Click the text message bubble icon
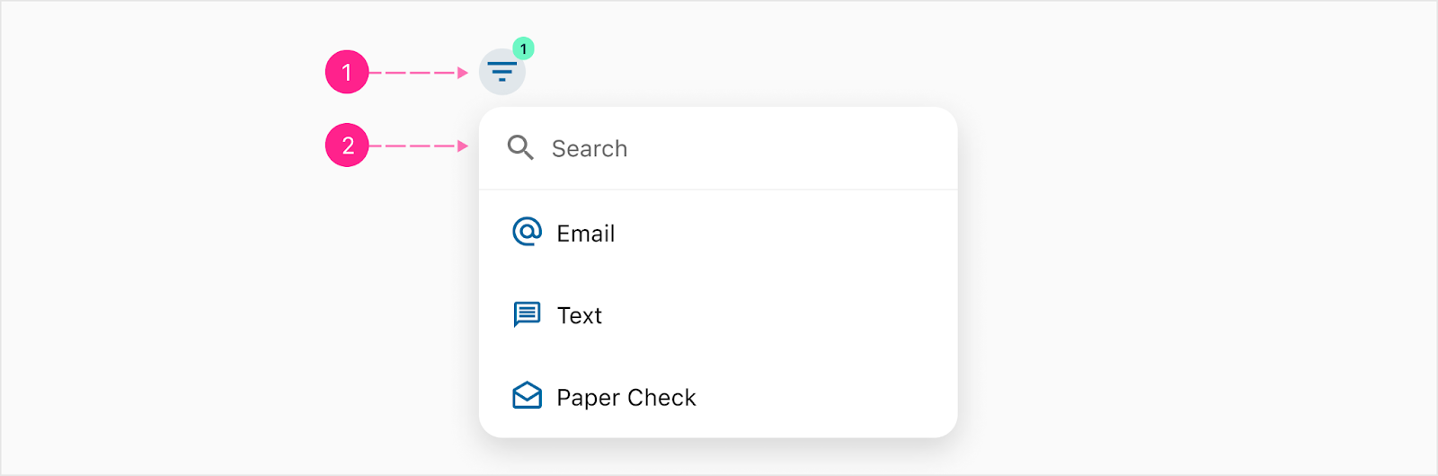The width and height of the screenshot is (1438, 476). [527, 314]
